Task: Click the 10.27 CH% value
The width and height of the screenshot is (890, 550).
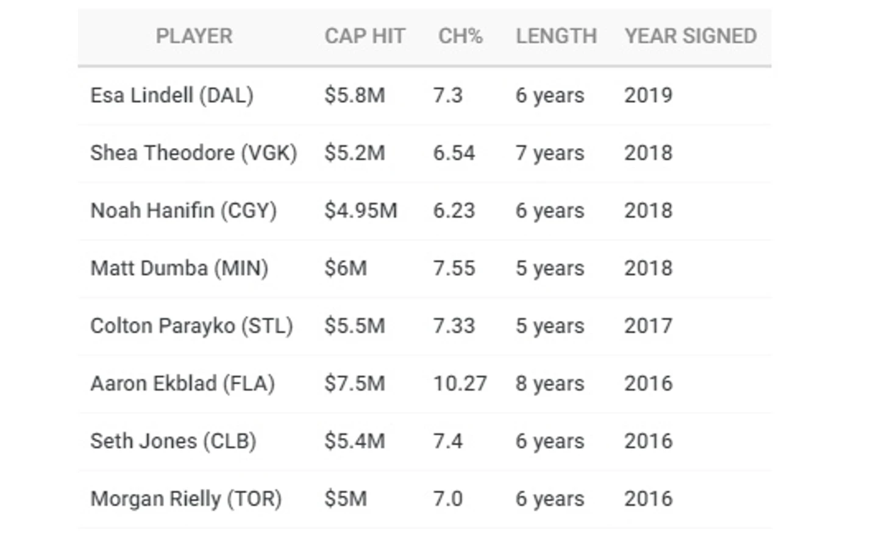Action: (460, 384)
